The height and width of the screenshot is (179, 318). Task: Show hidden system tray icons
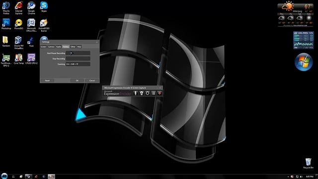(x=288, y=177)
